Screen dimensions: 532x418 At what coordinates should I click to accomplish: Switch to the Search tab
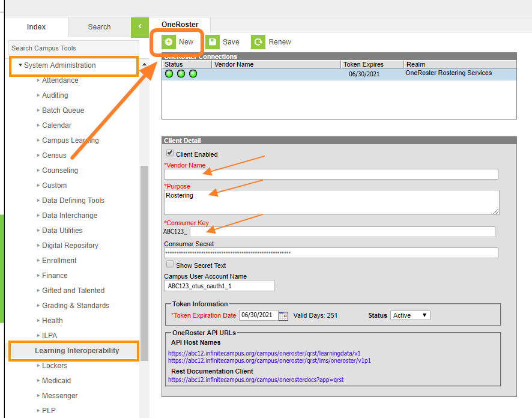[x=100, y=27]
